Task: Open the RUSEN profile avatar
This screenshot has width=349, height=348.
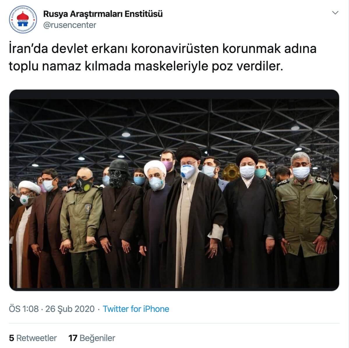Action: 23,19
